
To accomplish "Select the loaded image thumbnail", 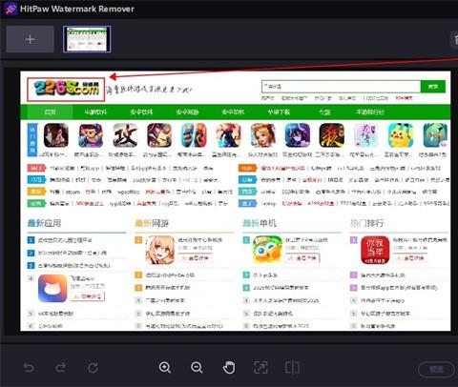I will pyautogui.click(x=87, y=39).
